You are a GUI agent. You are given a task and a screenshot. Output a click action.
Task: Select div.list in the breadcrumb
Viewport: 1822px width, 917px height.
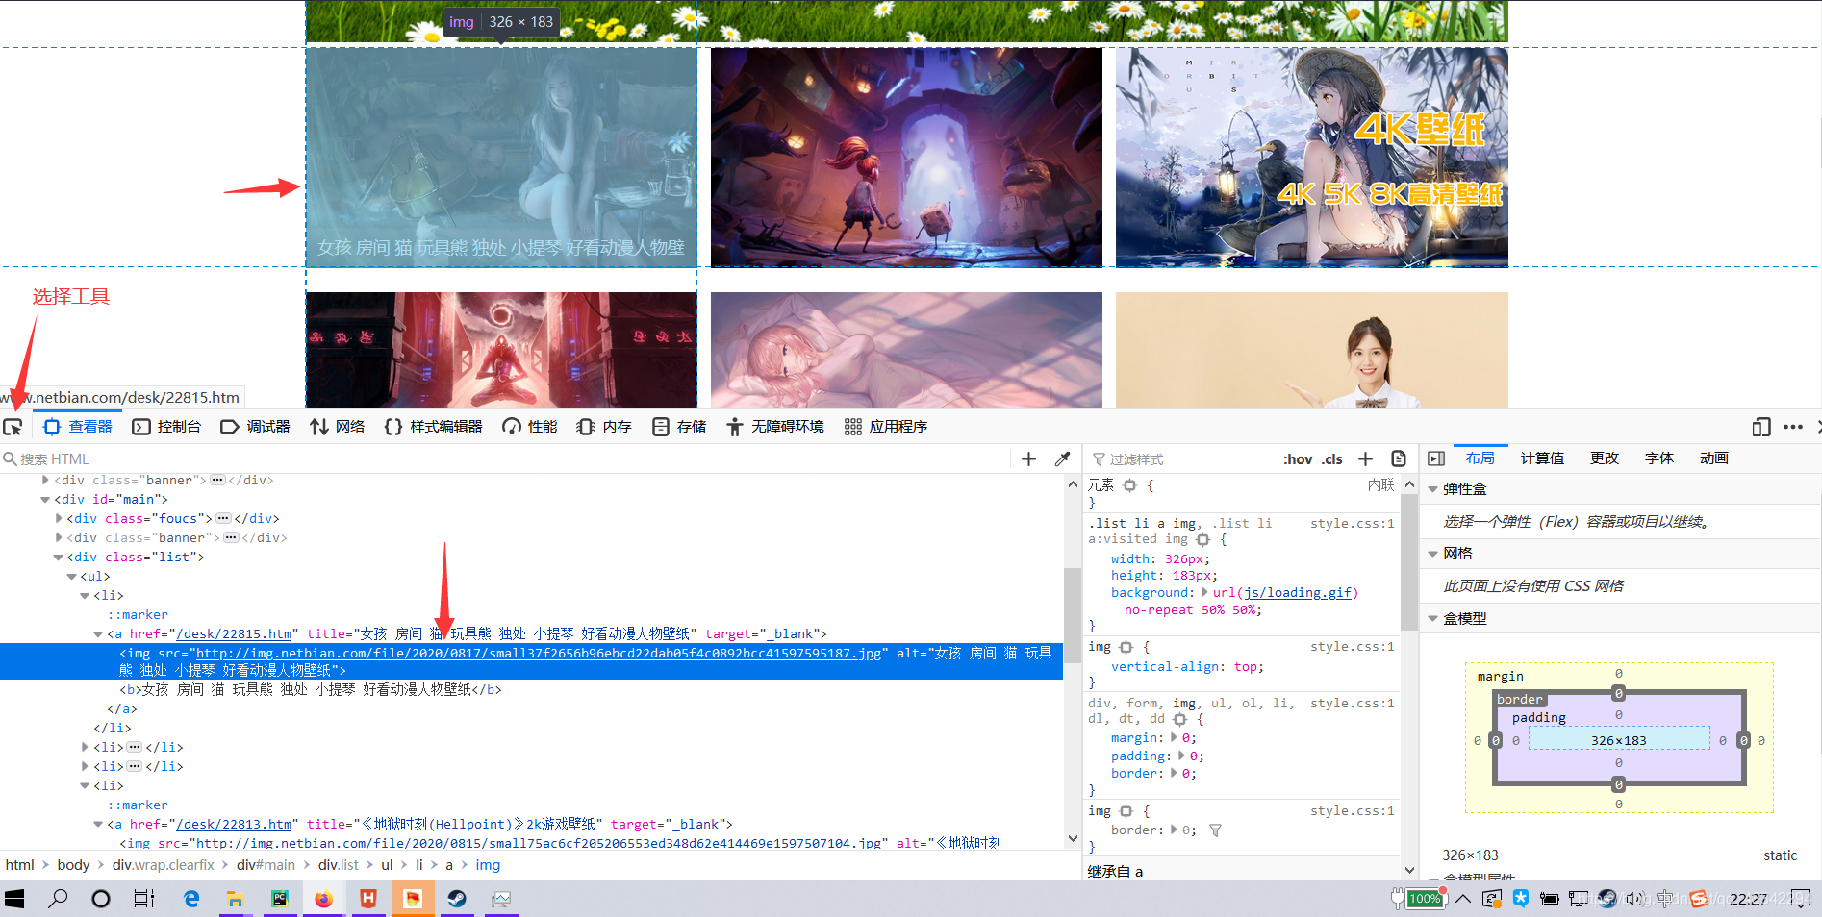click(339, 865)
